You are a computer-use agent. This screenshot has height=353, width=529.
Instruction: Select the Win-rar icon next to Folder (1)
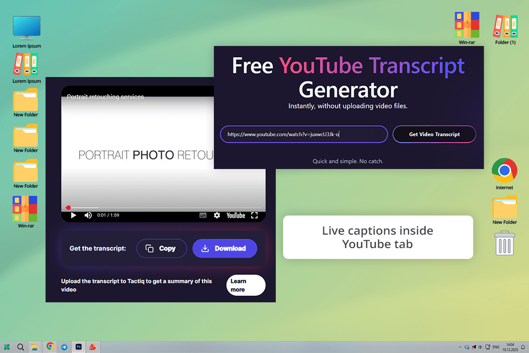[x=467, y=28]
